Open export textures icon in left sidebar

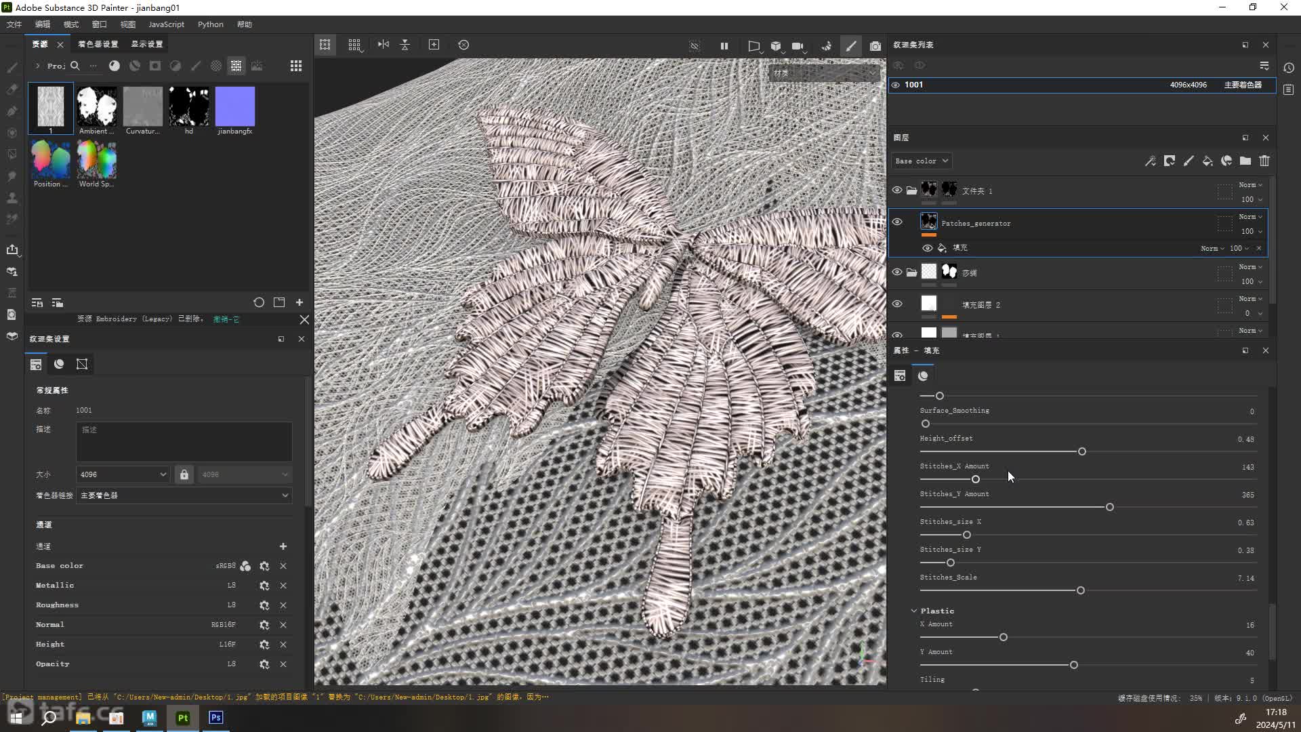[12, 249]
